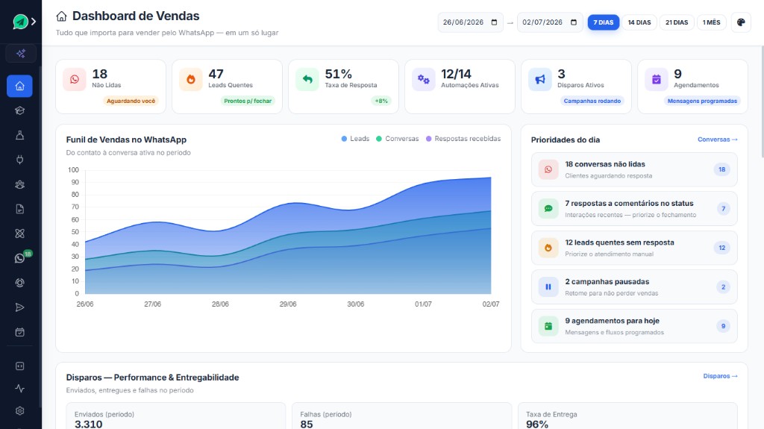Open the settings gear sidebar icon

tap(19, 411)
